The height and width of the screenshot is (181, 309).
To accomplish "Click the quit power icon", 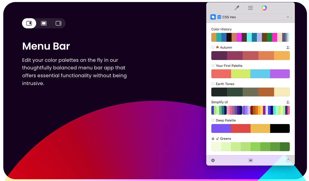I will [x=288, y=160].
